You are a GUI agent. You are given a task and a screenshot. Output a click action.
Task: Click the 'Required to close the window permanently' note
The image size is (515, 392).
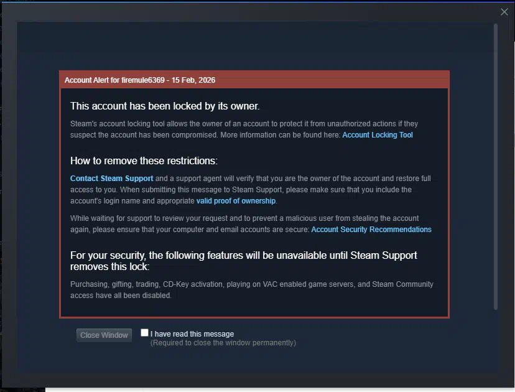click(x=223, y=343)
